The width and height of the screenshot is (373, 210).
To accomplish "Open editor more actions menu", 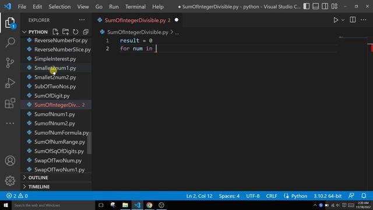I will coord(364,20).
